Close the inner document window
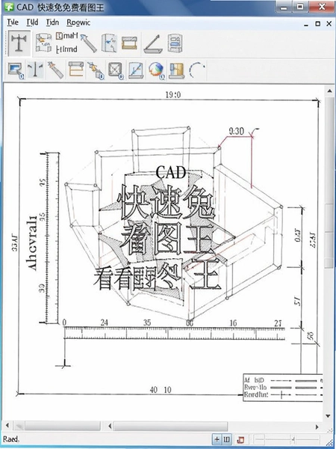This screenshot has height=449, width=336. pos(329,24)
